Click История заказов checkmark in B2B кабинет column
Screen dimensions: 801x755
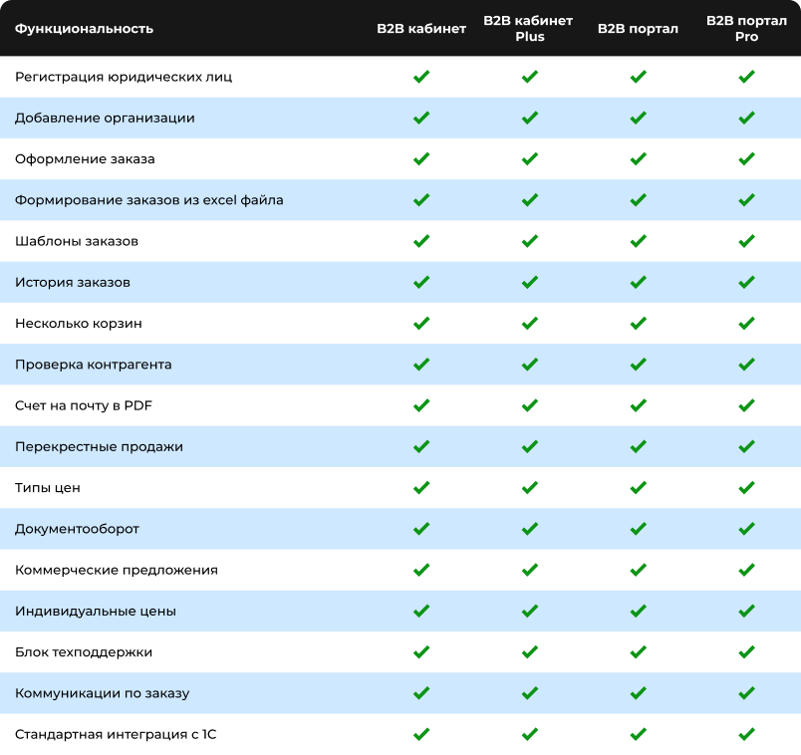click(421, 282)
